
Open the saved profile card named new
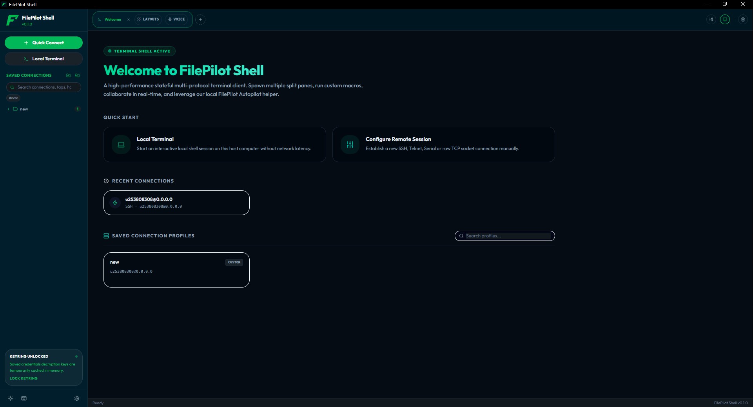176,270
